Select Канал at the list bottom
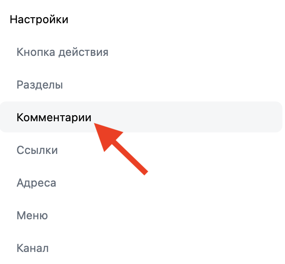285x264 pixels. tap(32, 248)
